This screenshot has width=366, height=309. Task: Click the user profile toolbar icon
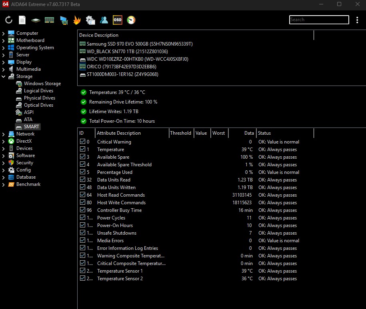[104, 20]
